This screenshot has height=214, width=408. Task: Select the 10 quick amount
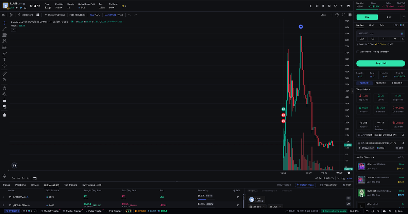pos(394,39)
